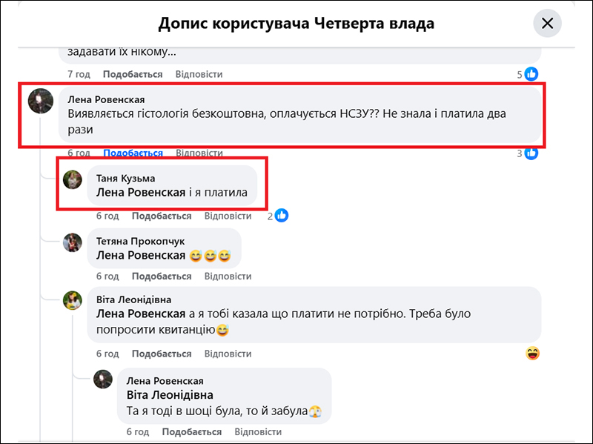
Task: Click the laughing emoji reaction on Віта's comment
Action: point(532,354)
